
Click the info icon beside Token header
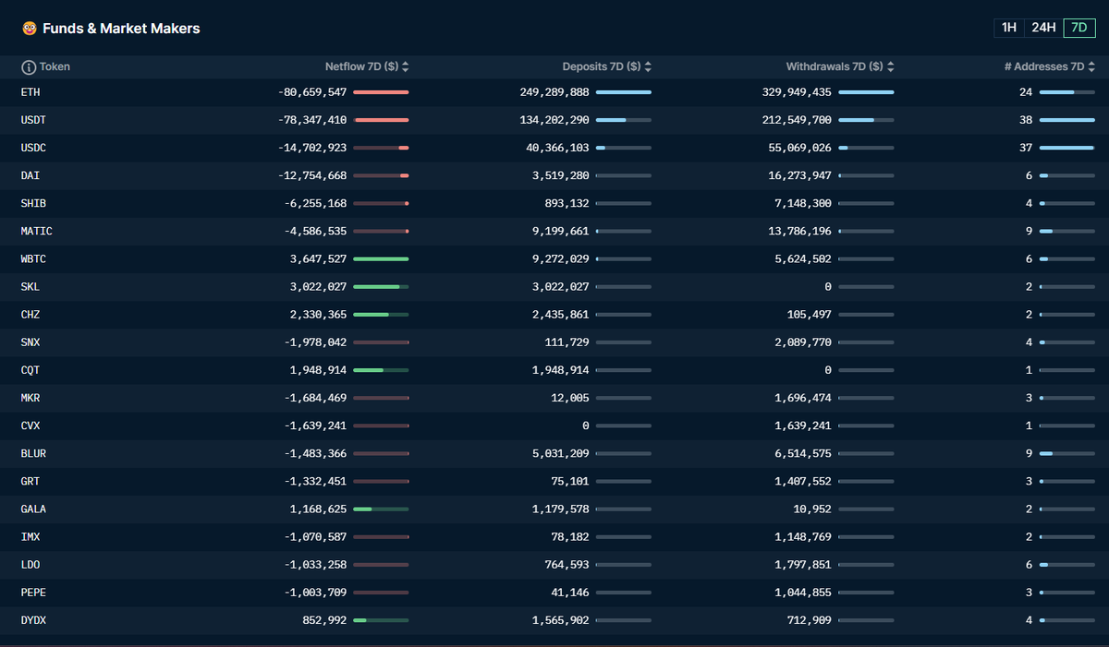pyautogui.click(x=29, y=67)
